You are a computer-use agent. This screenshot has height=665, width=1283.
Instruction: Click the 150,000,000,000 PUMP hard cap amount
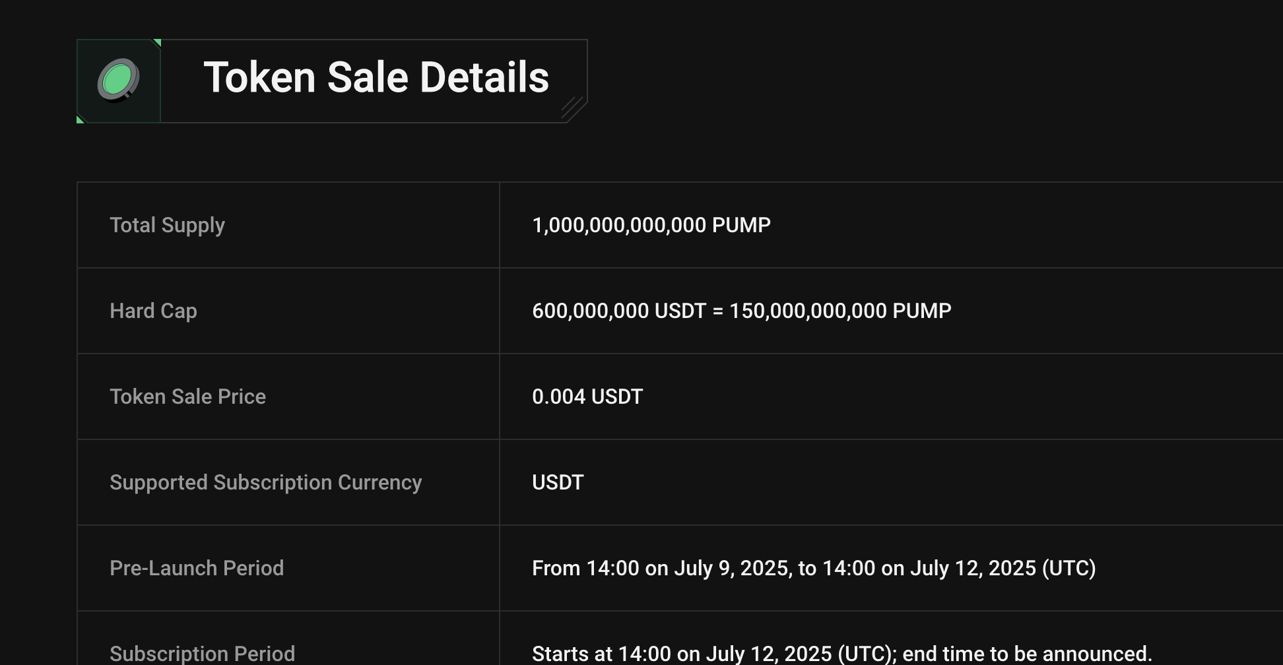pos(839,311)
